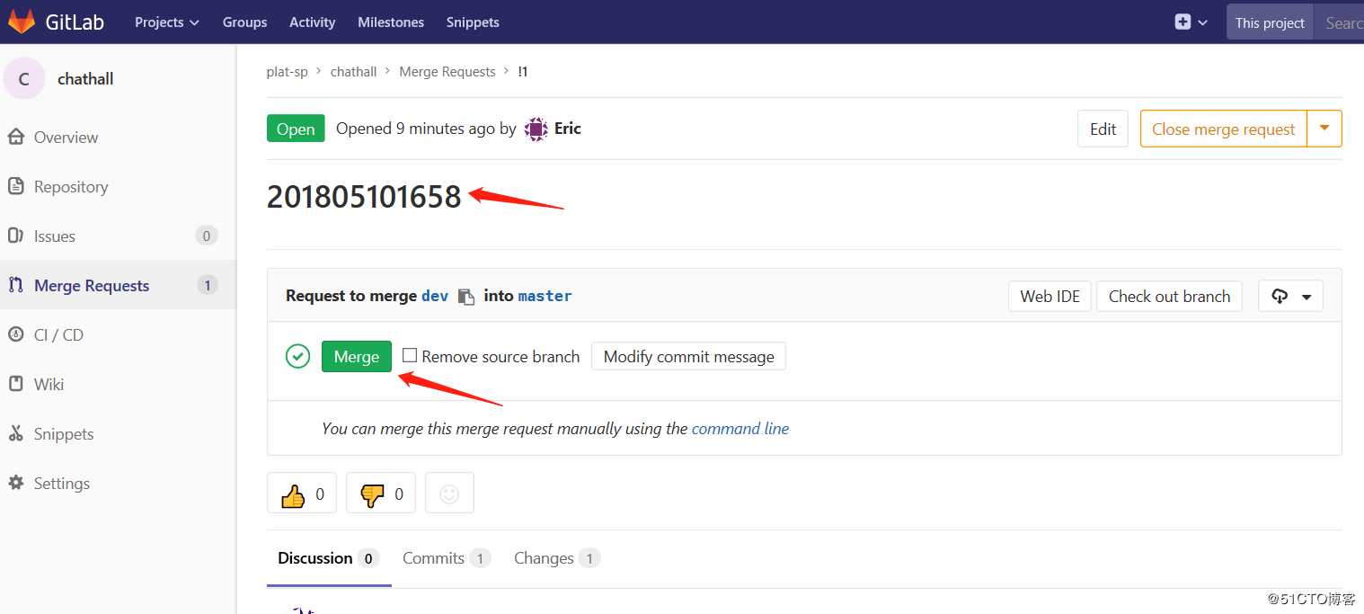Click the GitLab fox logo

(21, 22)
